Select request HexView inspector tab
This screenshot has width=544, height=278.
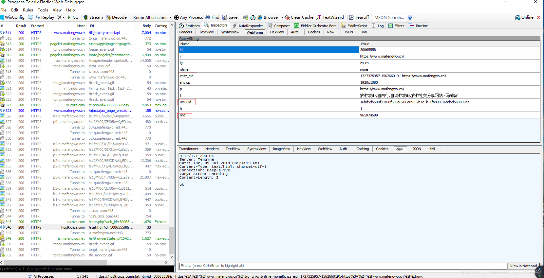tap(277, 32)
